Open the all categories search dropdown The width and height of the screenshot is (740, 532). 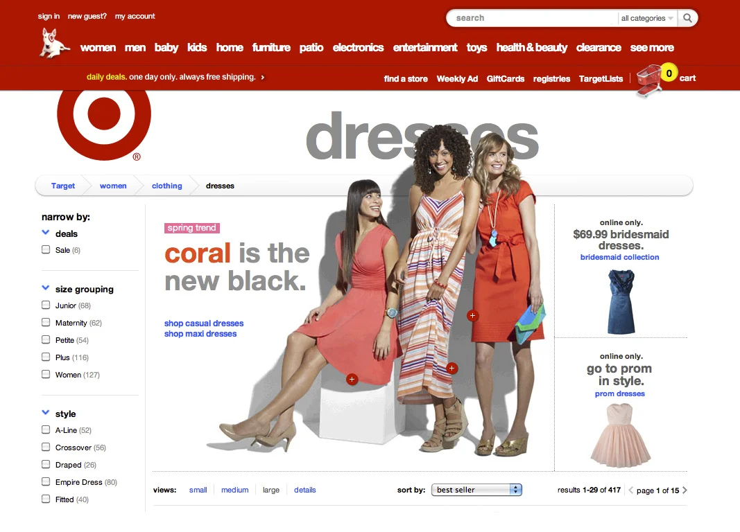click(647, 18)
